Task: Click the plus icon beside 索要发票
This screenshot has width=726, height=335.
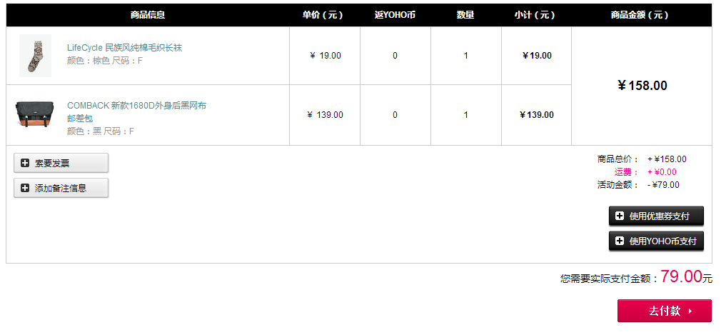Action: [x=25, y=163]
